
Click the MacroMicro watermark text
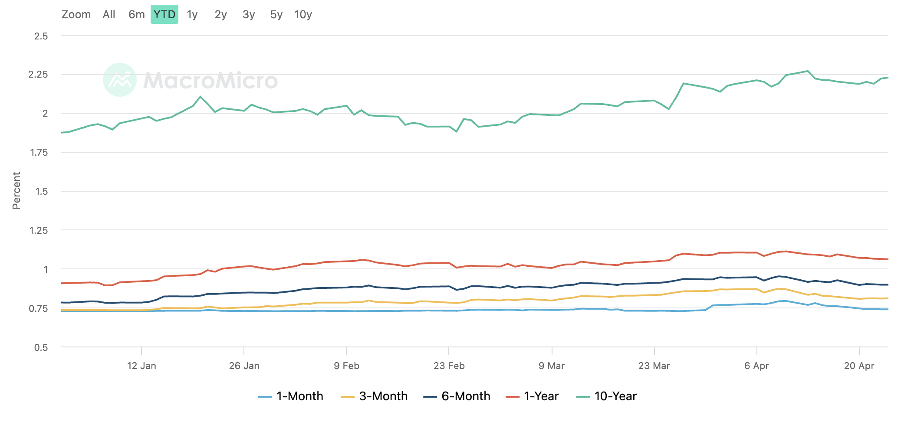pyautogui.click(x=210, y=81)
